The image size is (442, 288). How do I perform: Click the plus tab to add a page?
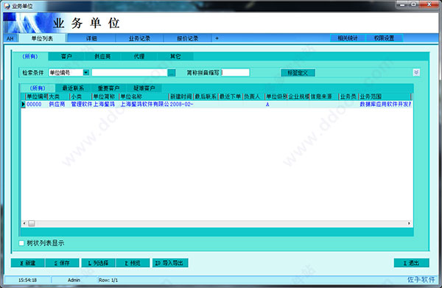(217, 38)
